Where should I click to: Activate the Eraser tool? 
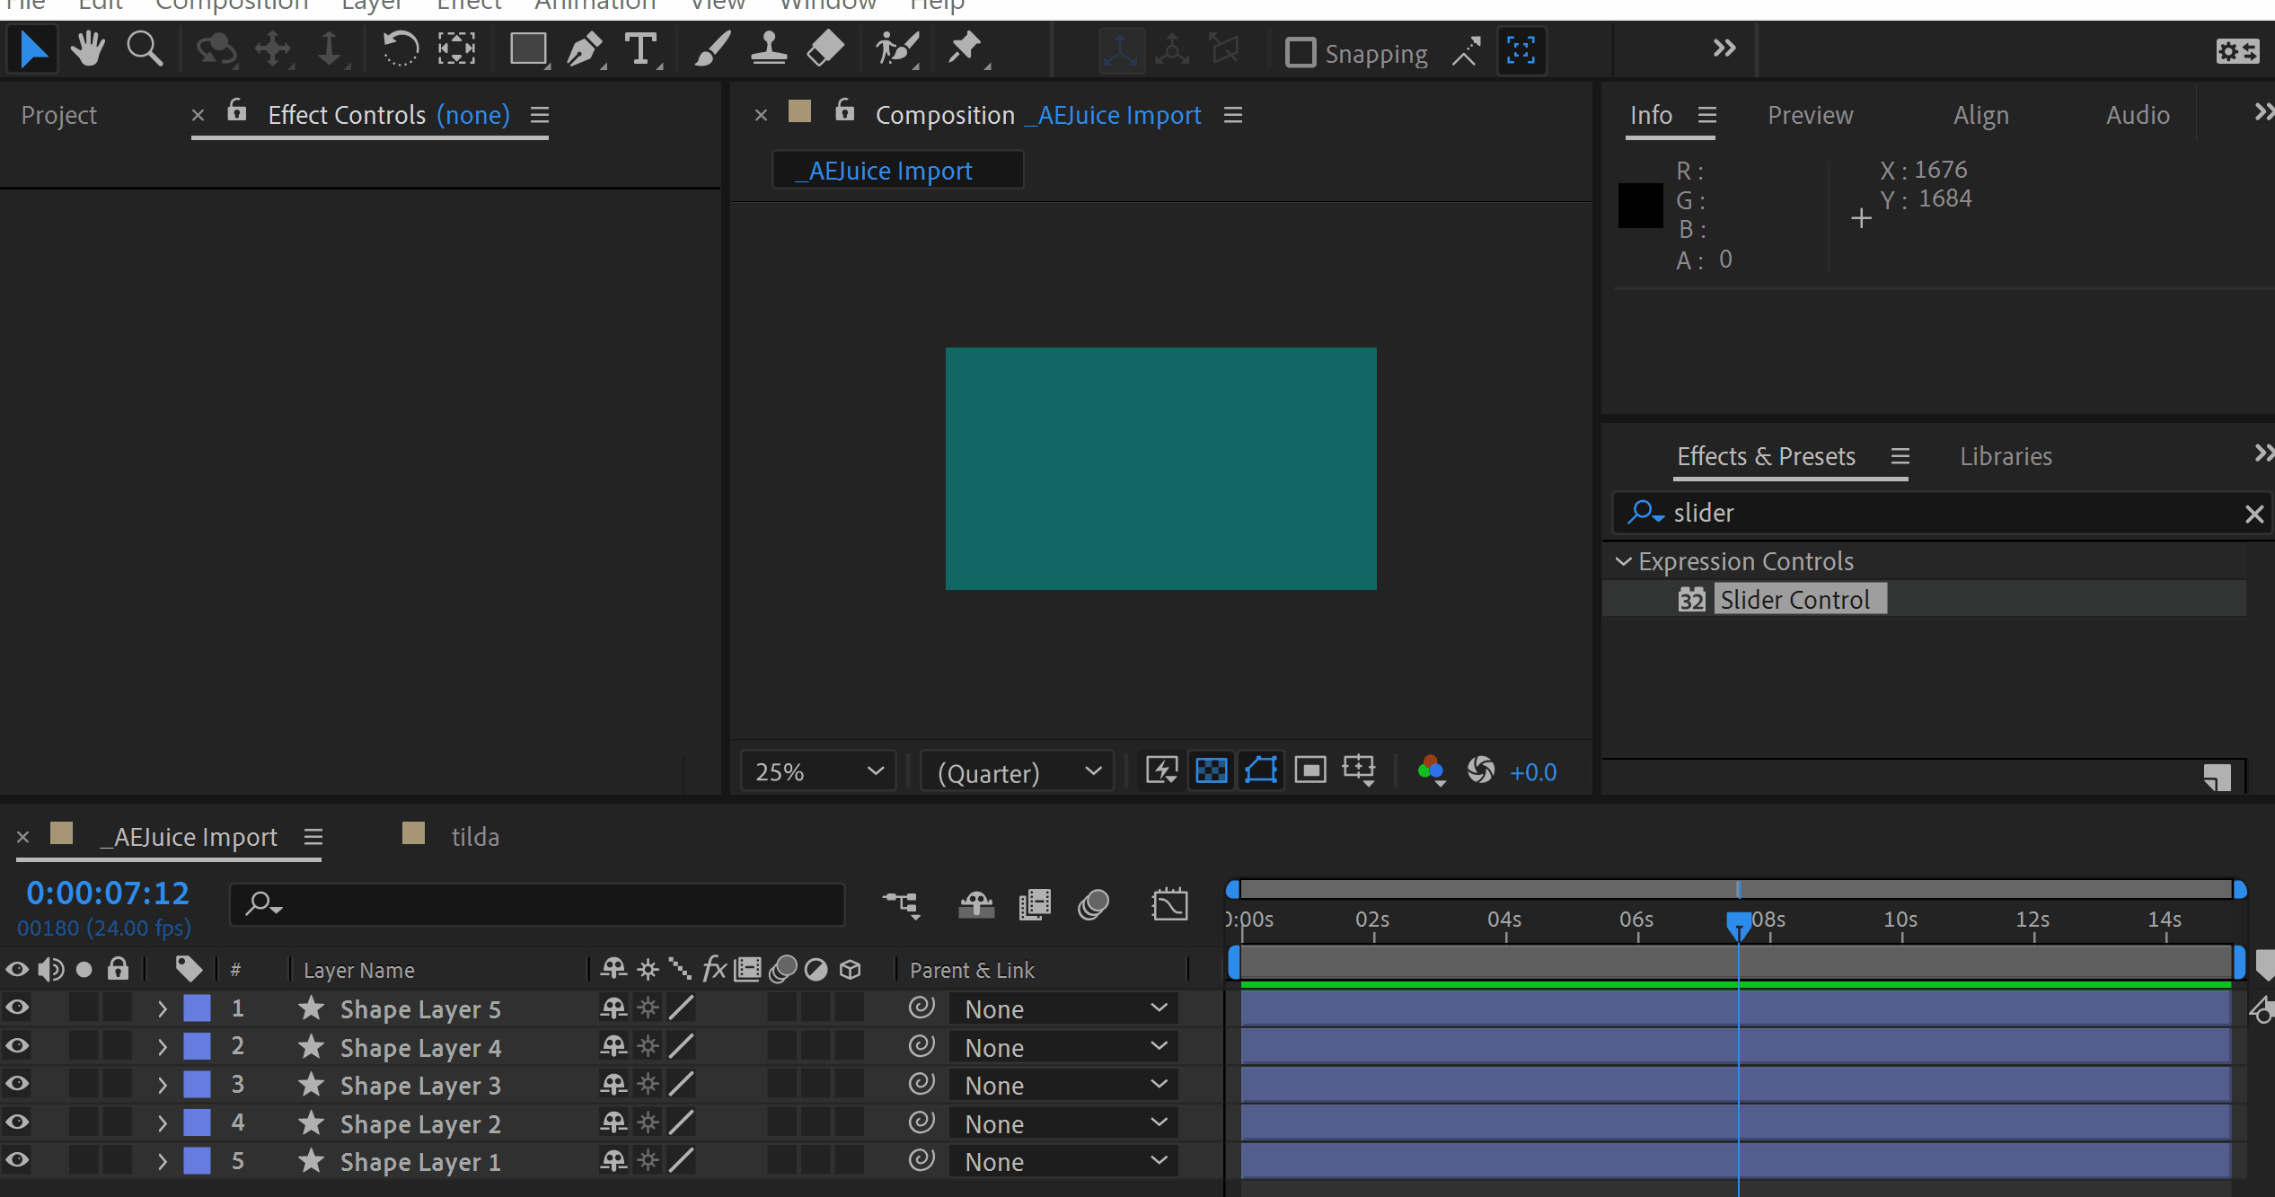pyautogui.click(x=825, y=49)
